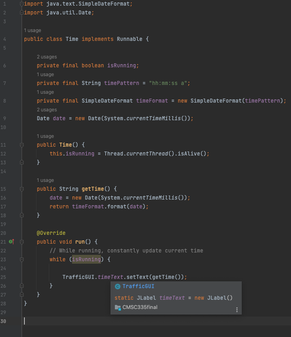Image resolution: width=291 pixels, height=337 pixels.
Task: Collapse the imports fold marker on line 1
Action: pos(22,4)
